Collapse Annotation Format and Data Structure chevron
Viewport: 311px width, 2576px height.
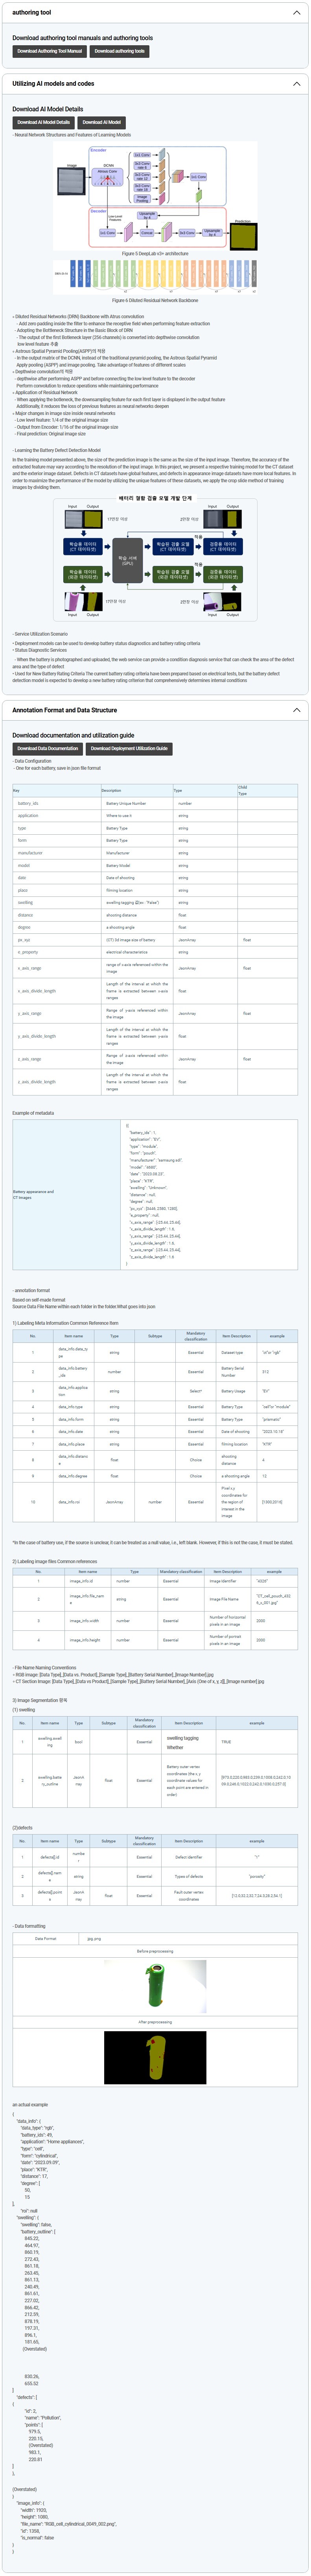296,710
